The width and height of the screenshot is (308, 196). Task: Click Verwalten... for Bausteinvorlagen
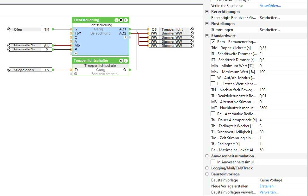click(x=269, y=192)
